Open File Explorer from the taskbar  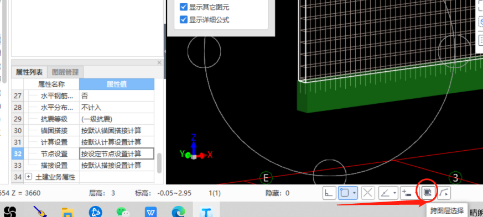click(67, 212)
